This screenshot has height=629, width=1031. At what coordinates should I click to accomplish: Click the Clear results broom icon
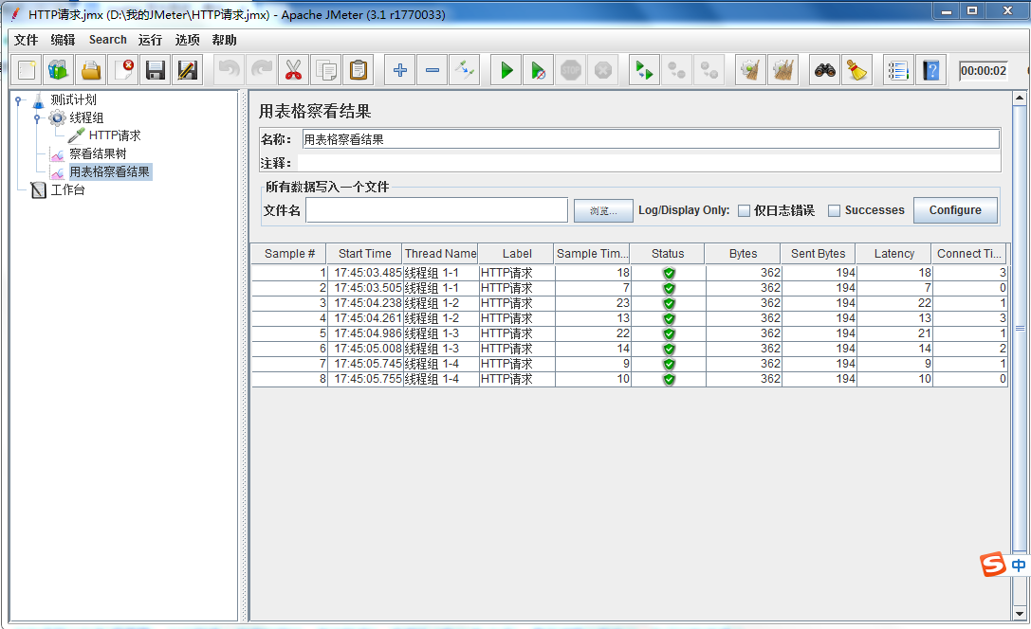(x=750, y=70)
